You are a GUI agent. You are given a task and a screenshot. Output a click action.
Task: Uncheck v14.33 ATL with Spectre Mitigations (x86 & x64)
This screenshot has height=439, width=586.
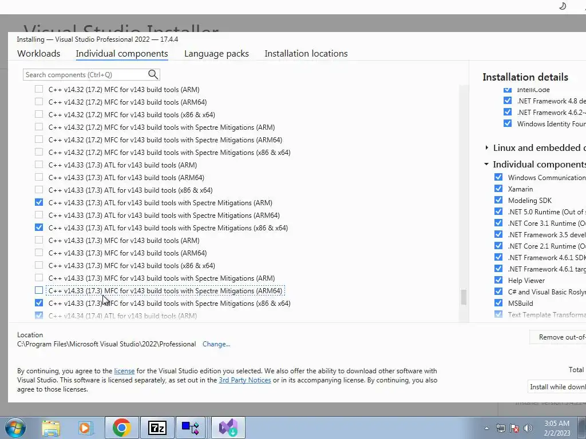pyautogui.click(x=39, y=228)
